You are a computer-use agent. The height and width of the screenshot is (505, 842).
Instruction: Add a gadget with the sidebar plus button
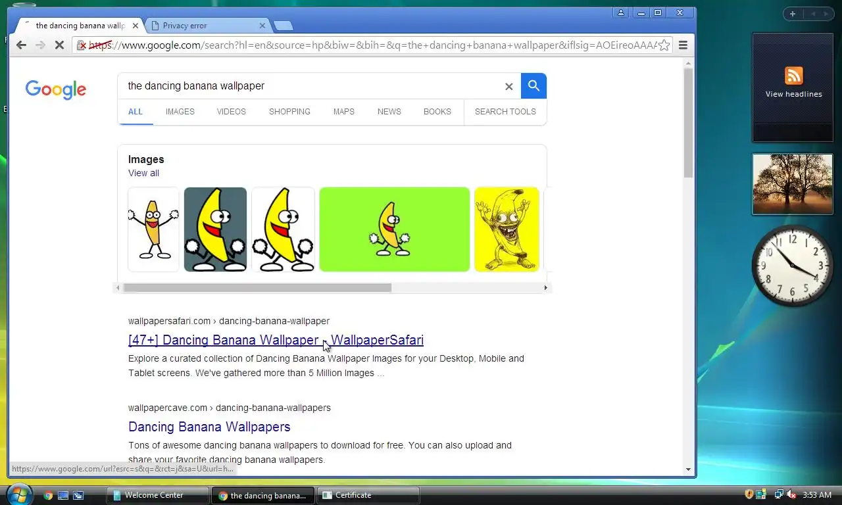tap(793, 14)
